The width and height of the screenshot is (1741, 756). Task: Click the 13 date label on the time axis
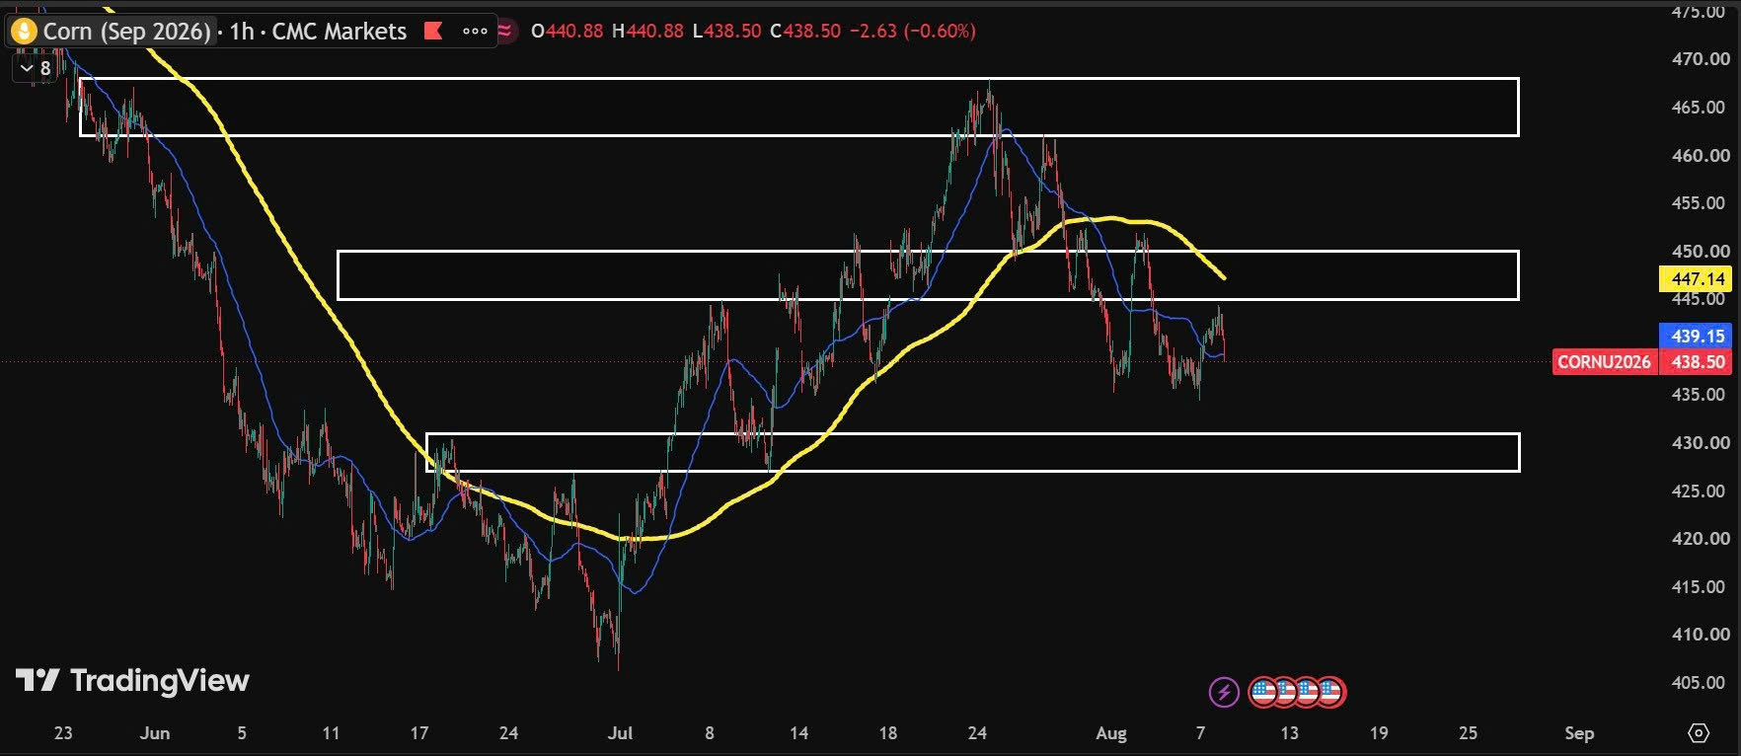[1289, 733]
